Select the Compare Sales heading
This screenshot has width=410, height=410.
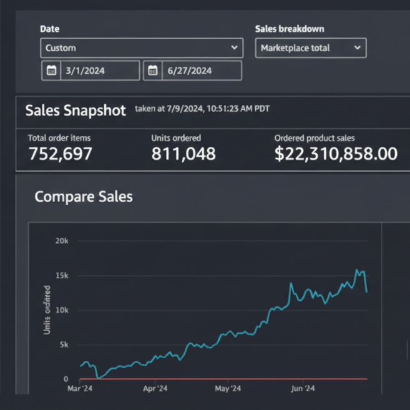[x=84, y=197]
